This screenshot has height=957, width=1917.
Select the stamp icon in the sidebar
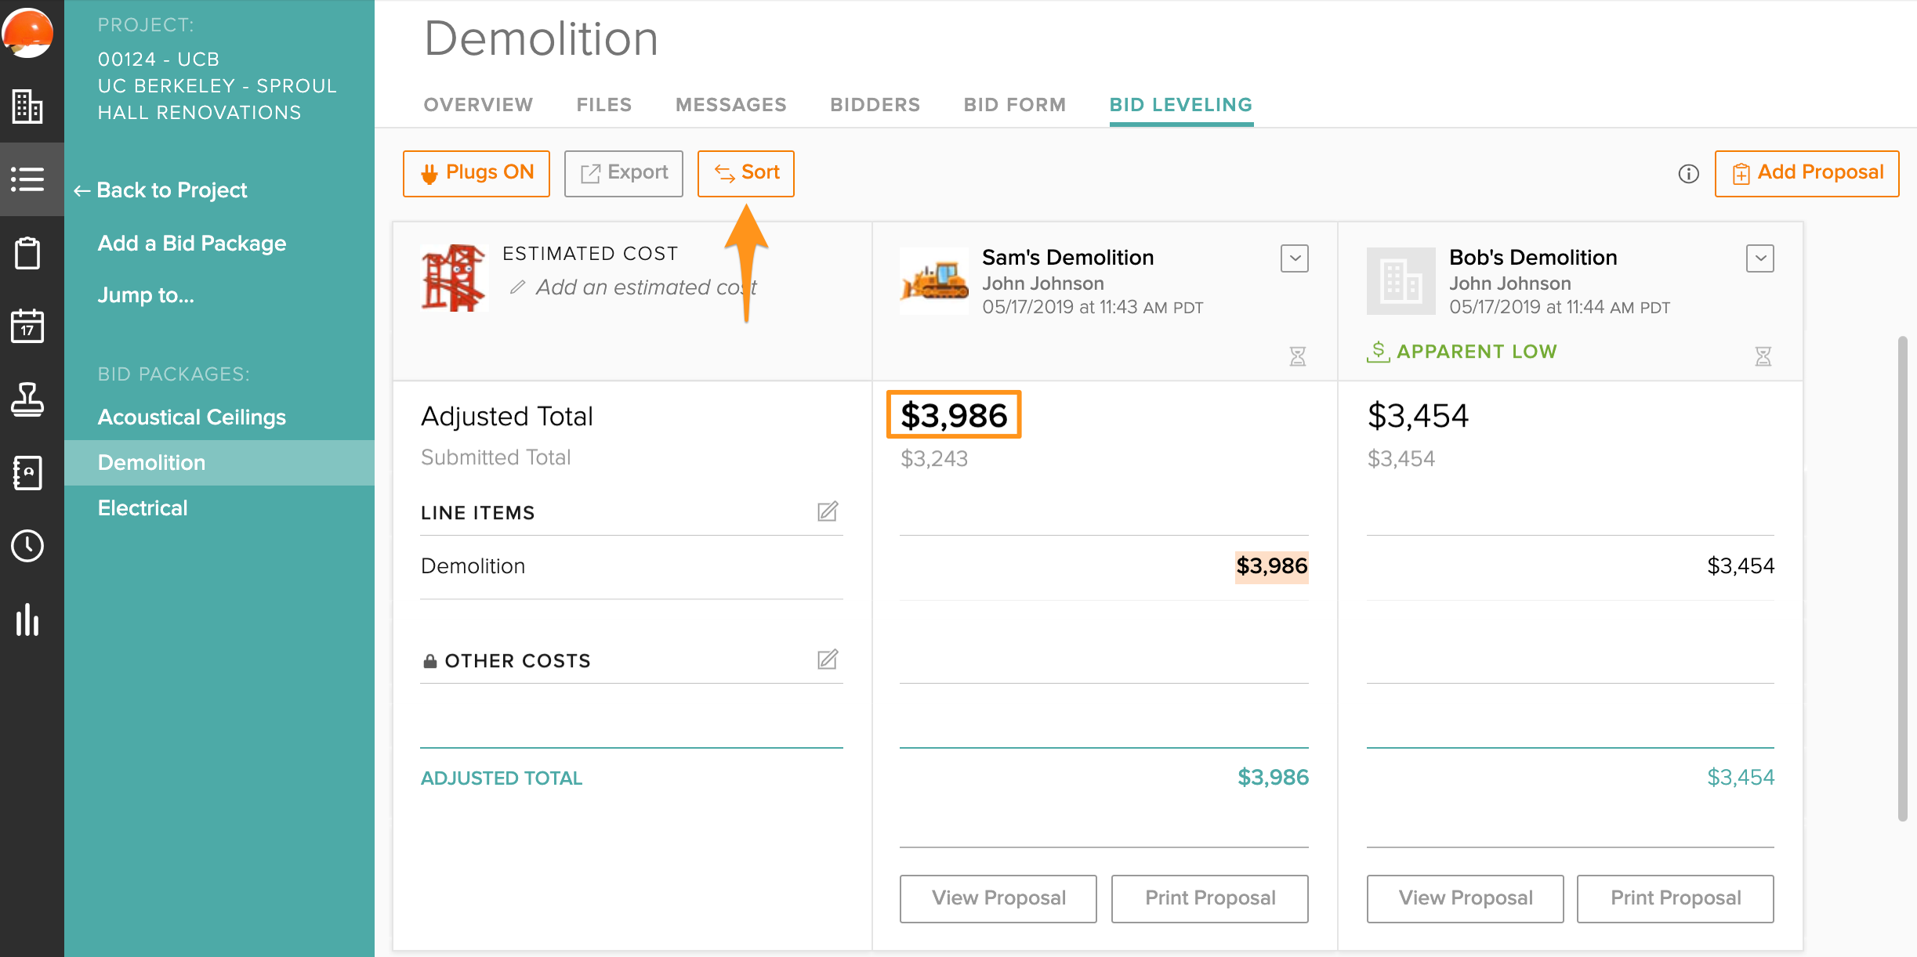29,399
